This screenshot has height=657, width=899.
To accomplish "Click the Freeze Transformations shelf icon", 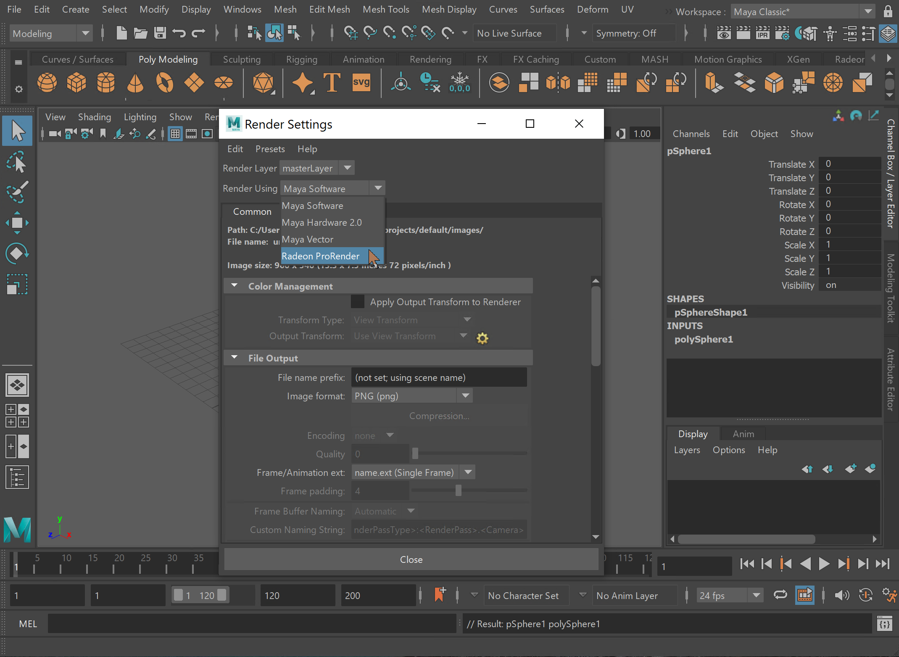I will tap(459, 82).
